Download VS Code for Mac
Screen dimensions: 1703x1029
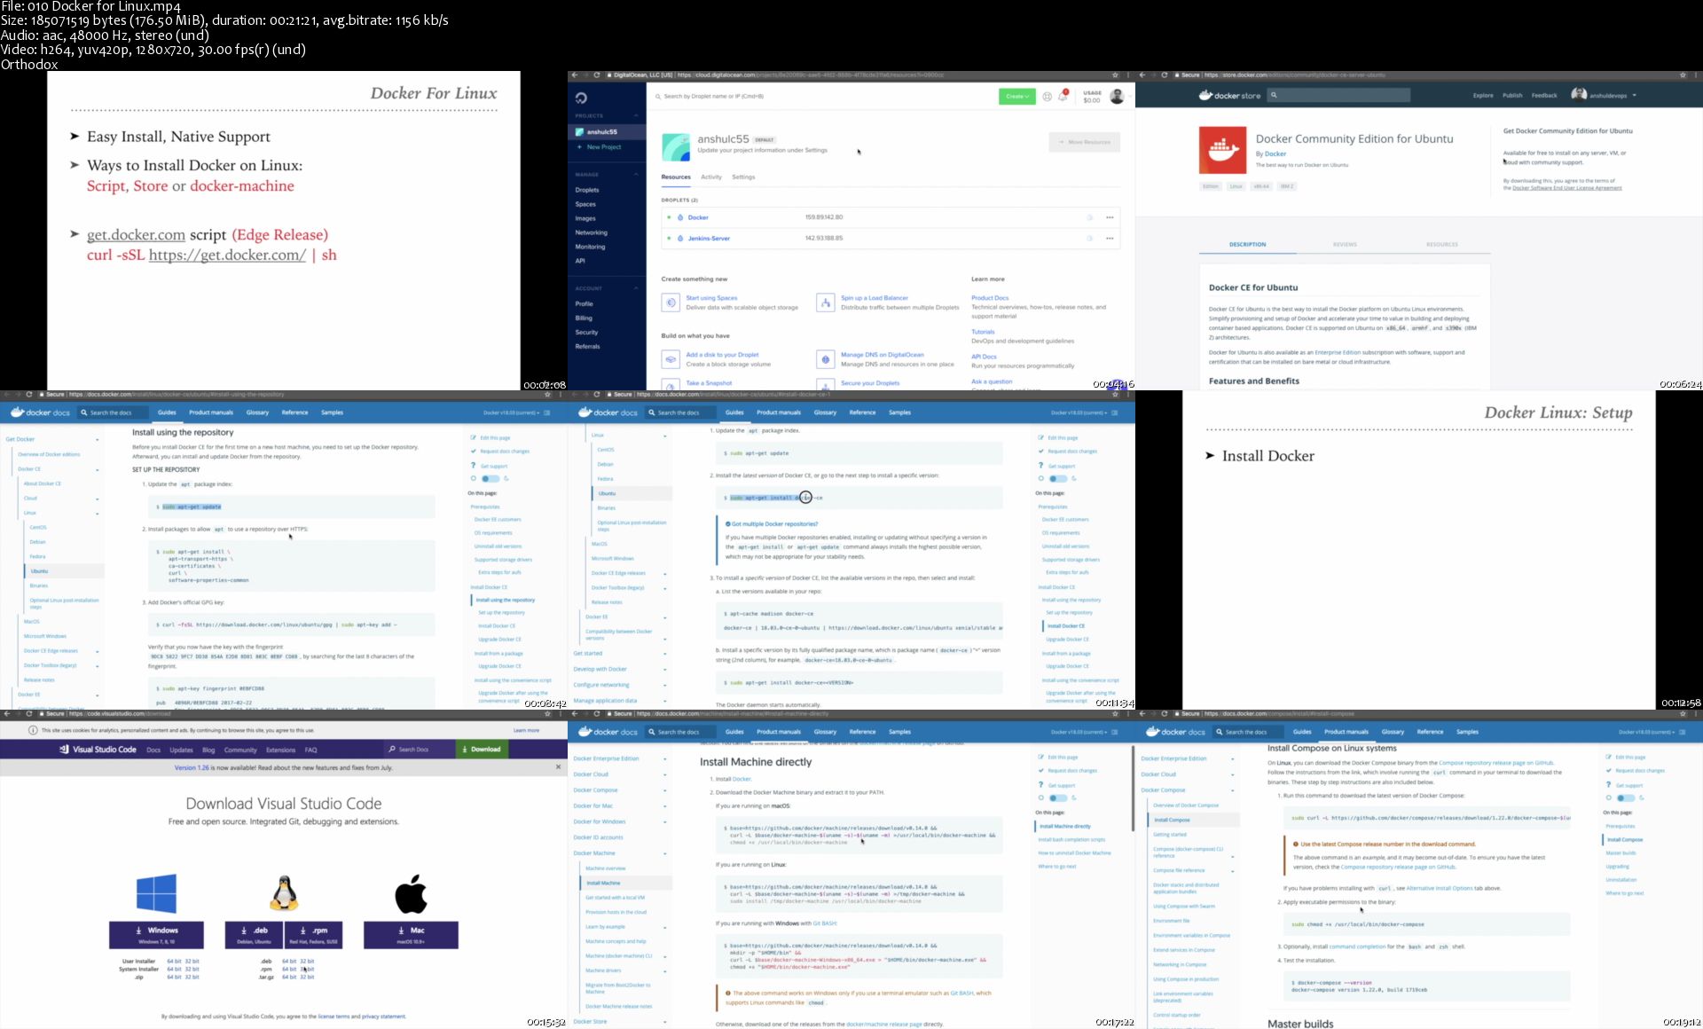411,934
